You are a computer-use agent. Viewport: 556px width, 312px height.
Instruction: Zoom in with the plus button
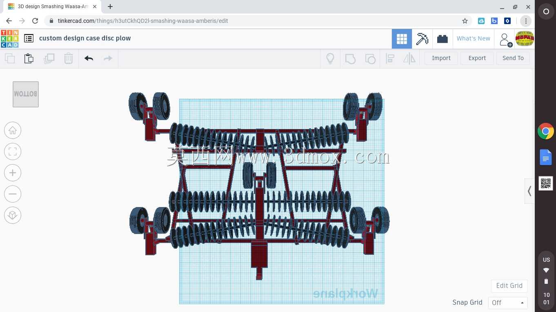click(x=13, y=173)
